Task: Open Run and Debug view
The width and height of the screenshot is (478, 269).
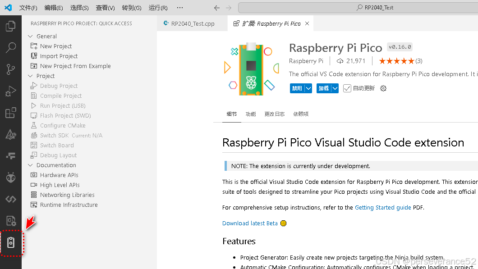Action: 11,91
